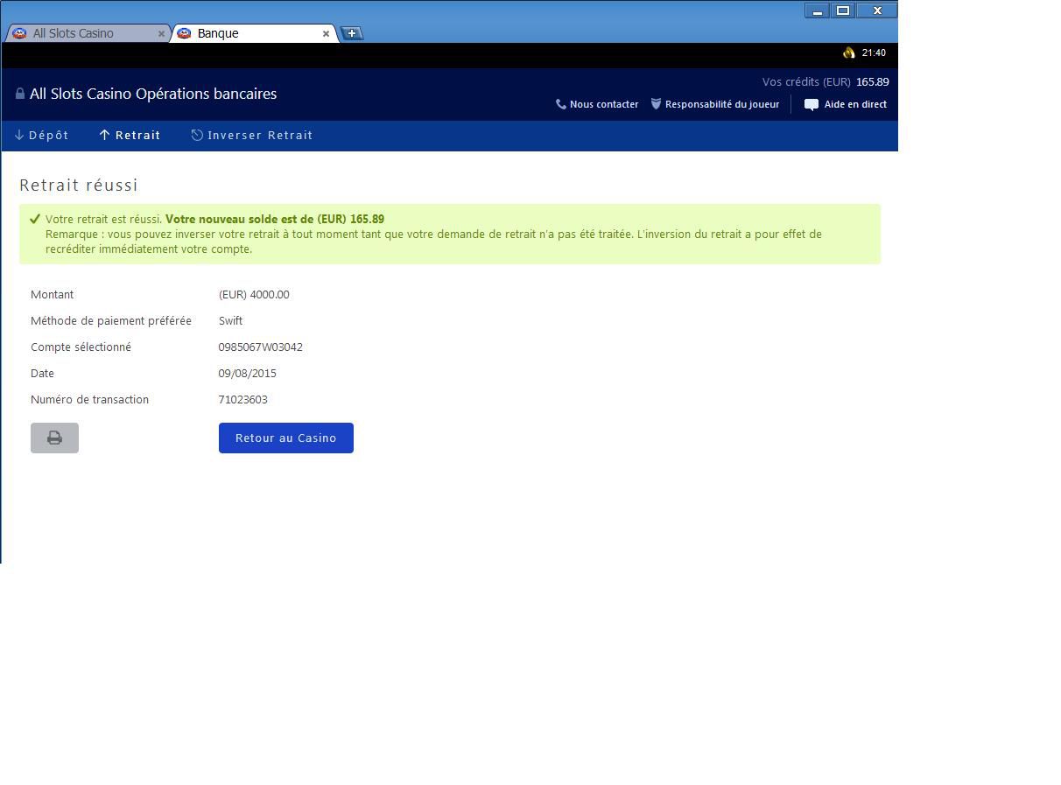Close the Banque tab
This screenshot has width=1061, height=785.
coord(326,33)
